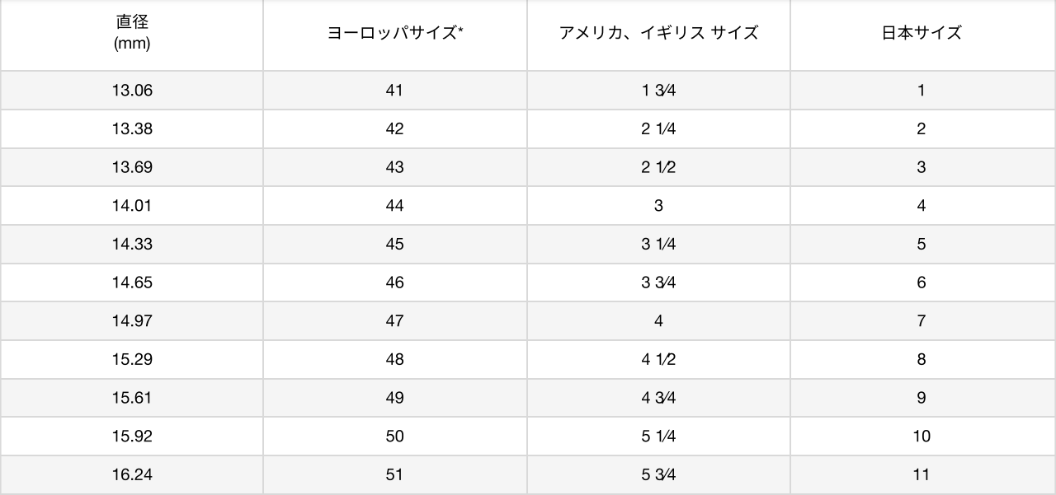The height and width of the screenshot is (495, 1056).
Task: Click the US size 1 3⁄4 cell
Action: [658, 91]
